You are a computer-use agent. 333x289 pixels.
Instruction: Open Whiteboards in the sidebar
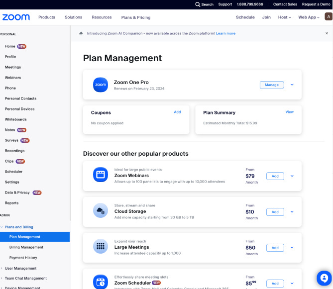pyautogui.click(x=16, y=119)
